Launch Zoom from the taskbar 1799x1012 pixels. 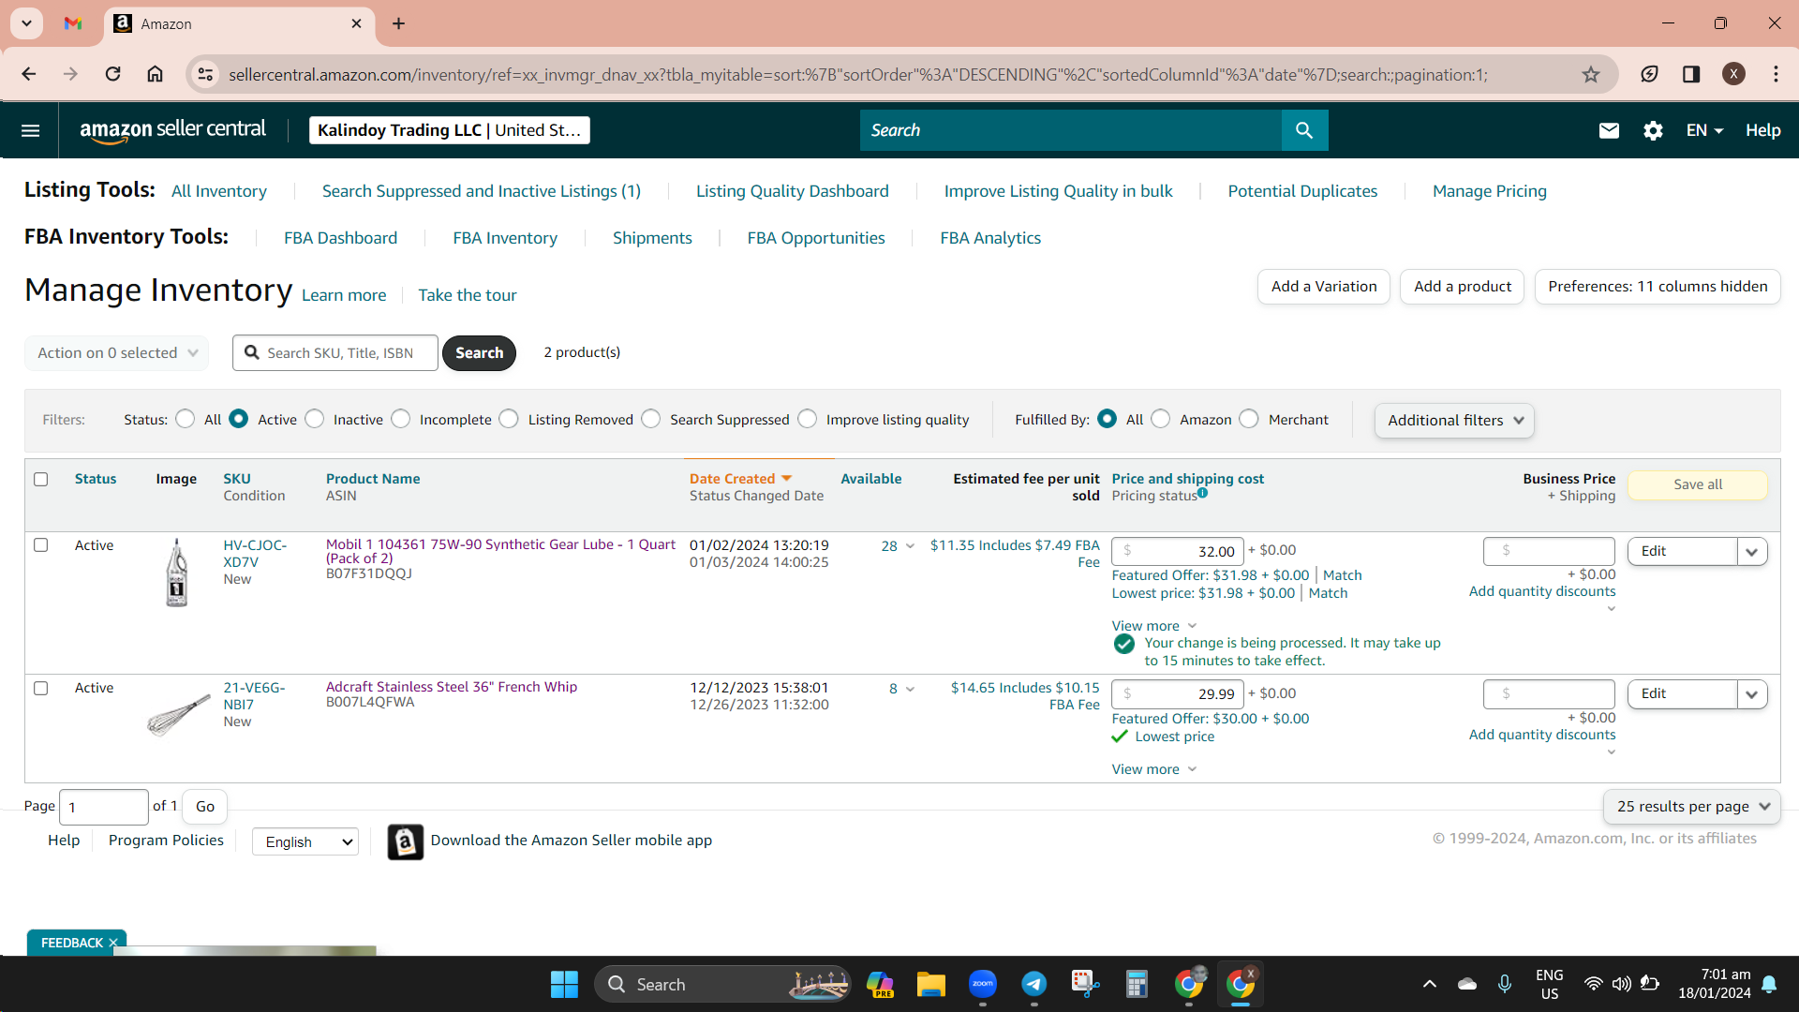[982, 984]
